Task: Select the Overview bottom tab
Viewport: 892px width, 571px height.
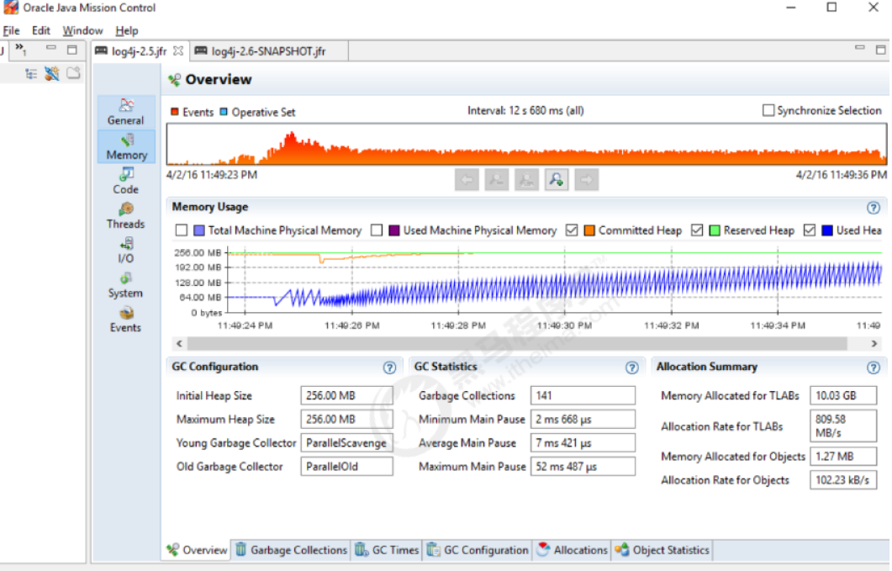Action: (198, 550)
